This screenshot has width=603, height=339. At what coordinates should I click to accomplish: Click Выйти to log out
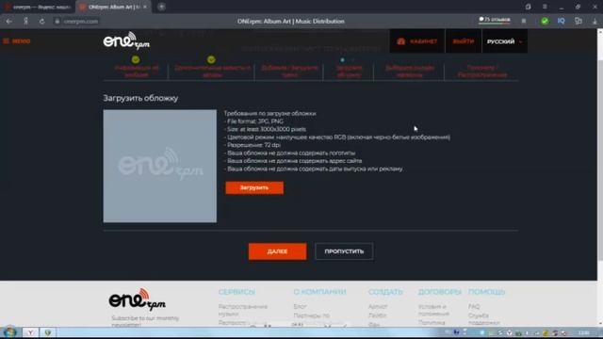pyautogui.click(x=464, y=41)
